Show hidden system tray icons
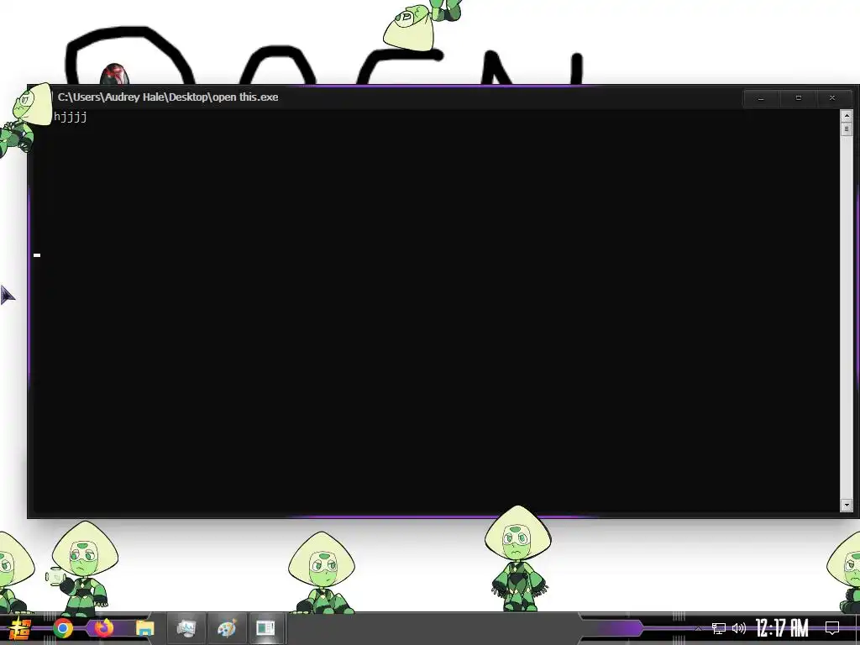The height and width of the screenshot is (645, 860). [698, 628]
